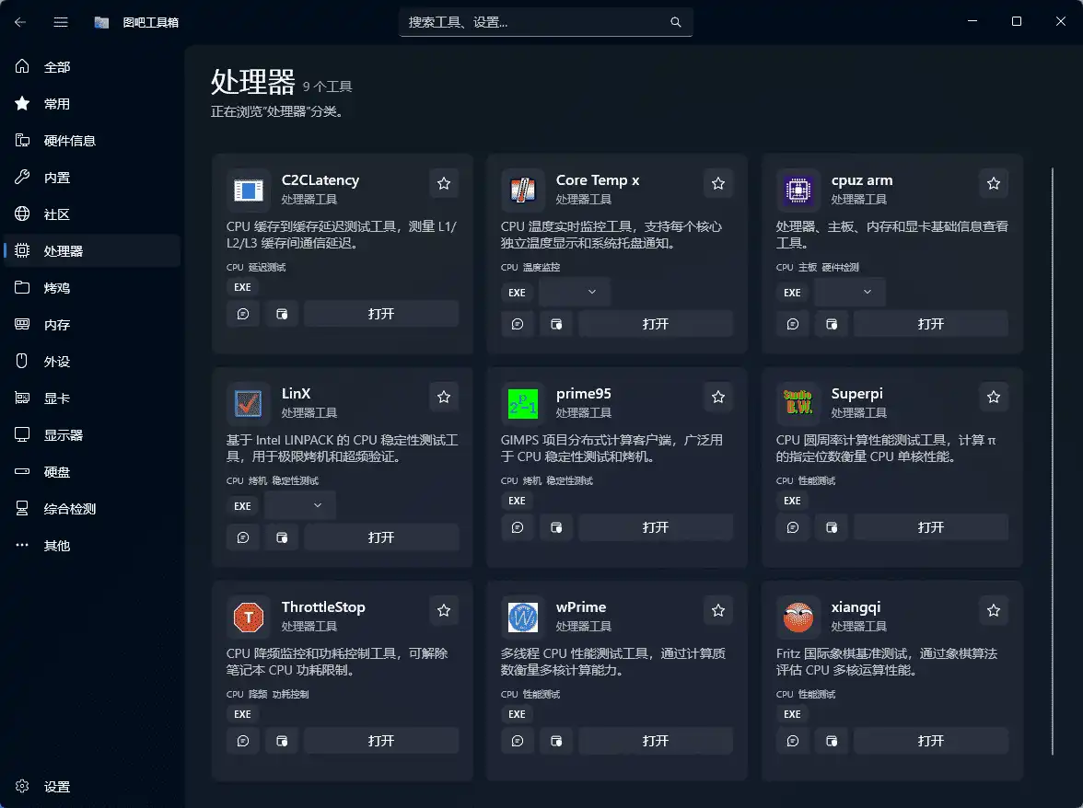Toggle prime95 favorite star
Screen dimensions: 1083x808
click(x=718, y=397)
